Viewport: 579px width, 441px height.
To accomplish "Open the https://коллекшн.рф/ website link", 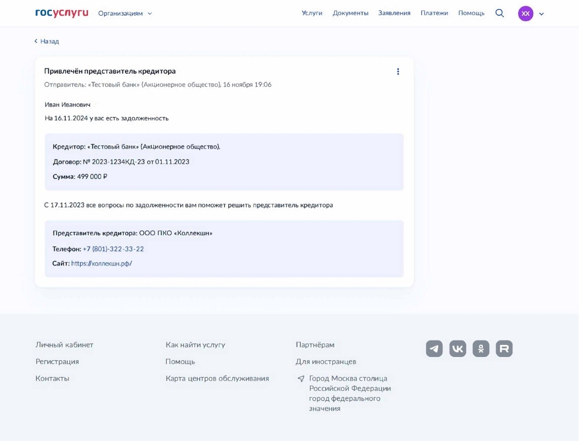I will pyautogui.click(x=102, y=263).
